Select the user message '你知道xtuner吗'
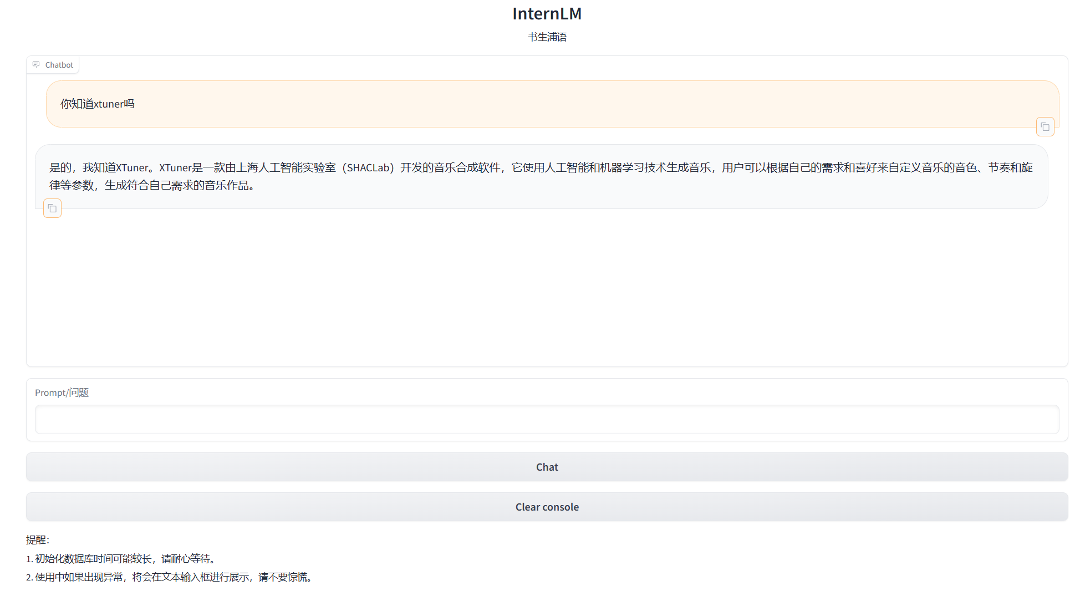 98,104
